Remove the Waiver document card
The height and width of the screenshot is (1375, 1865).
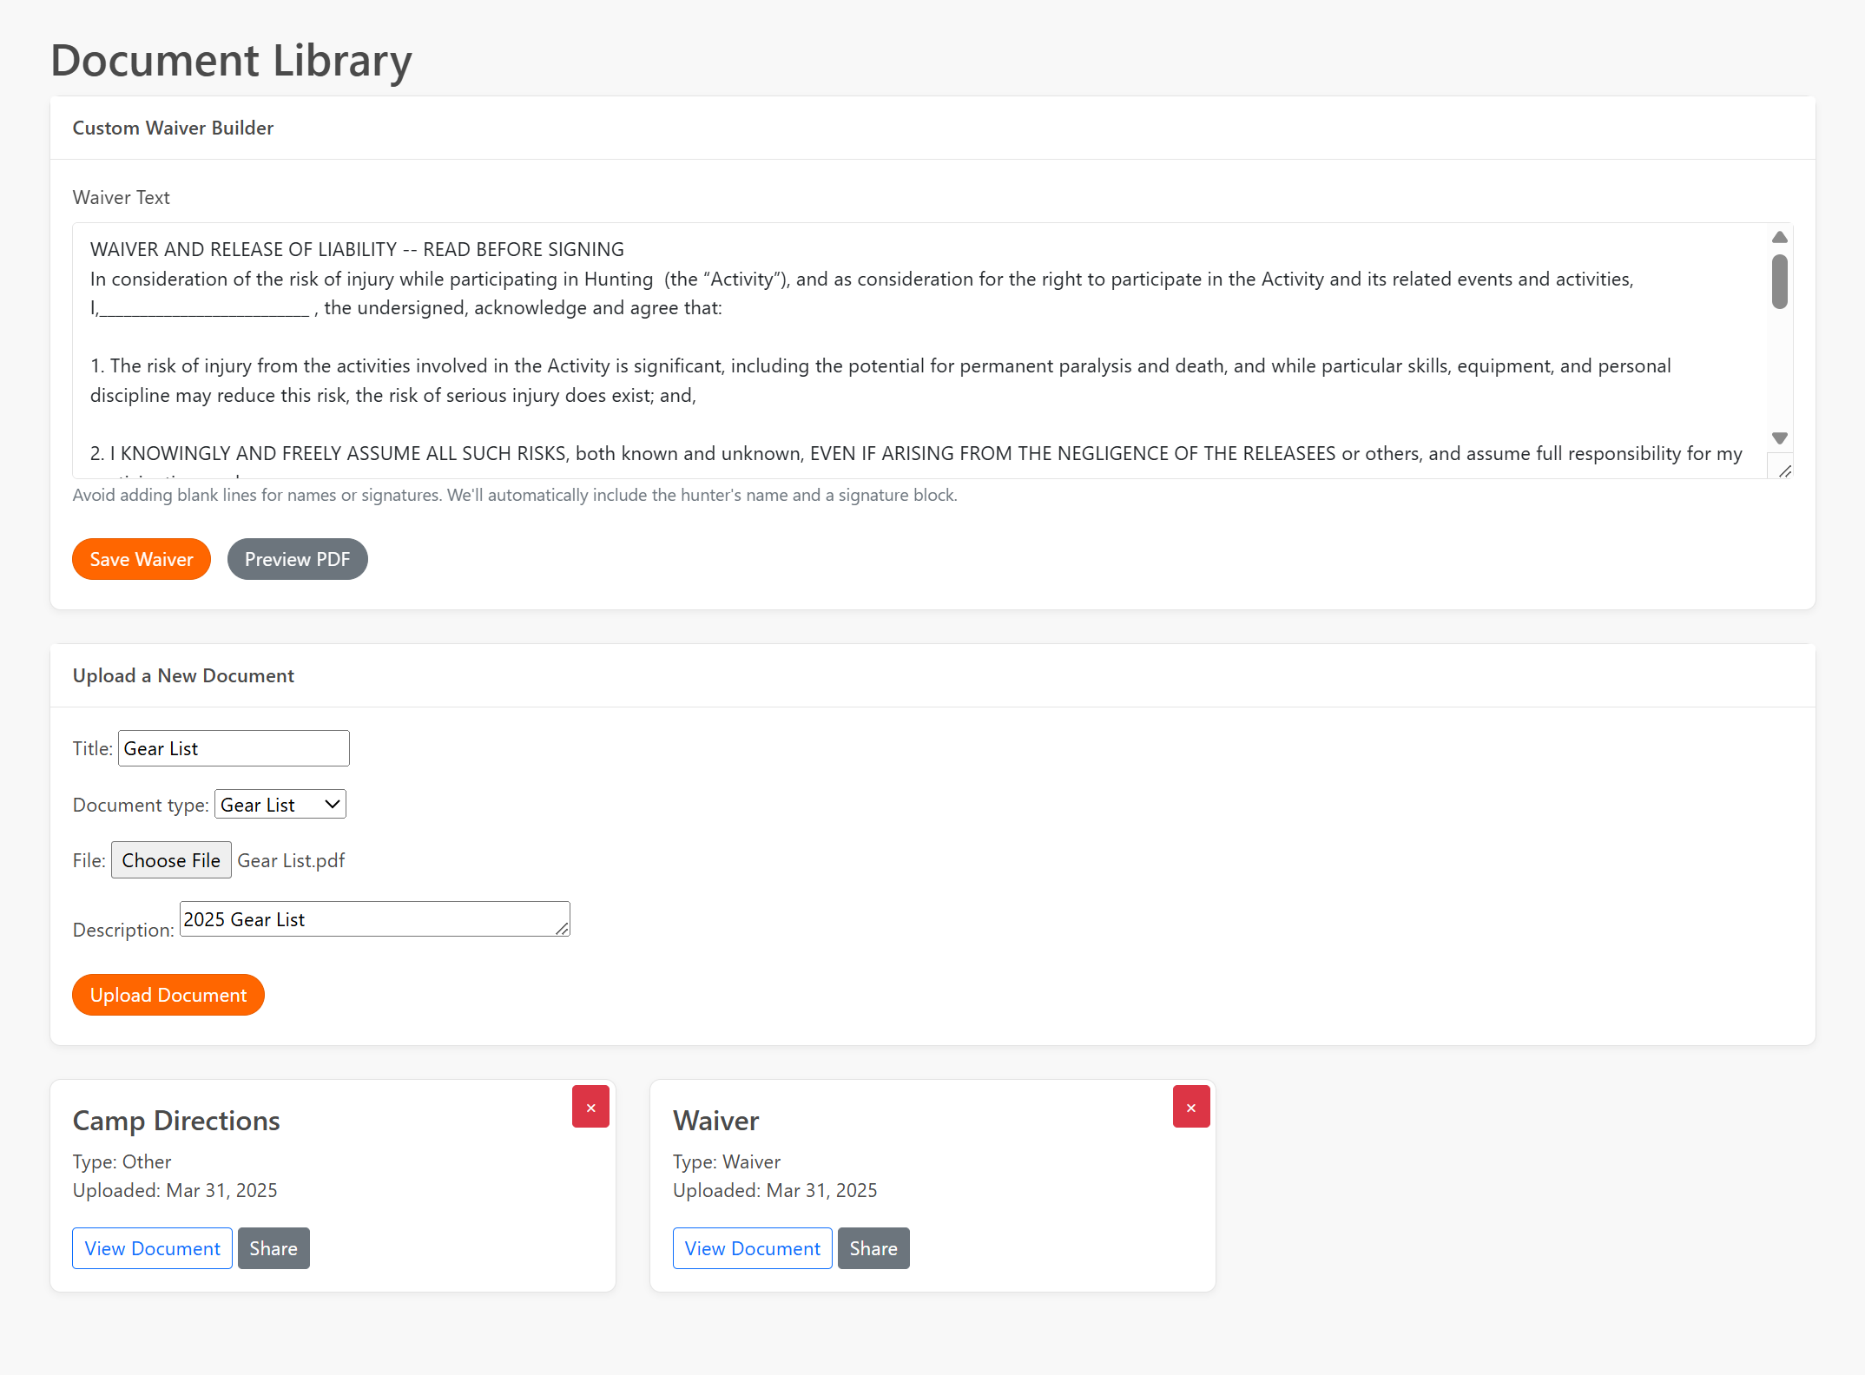click(x=1190, y=1106)
